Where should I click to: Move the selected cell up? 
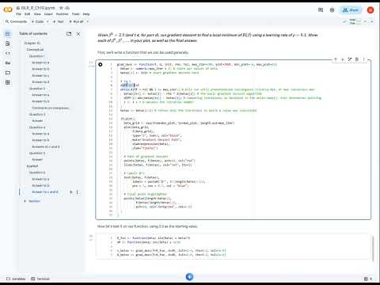click(x=336, y=59)
